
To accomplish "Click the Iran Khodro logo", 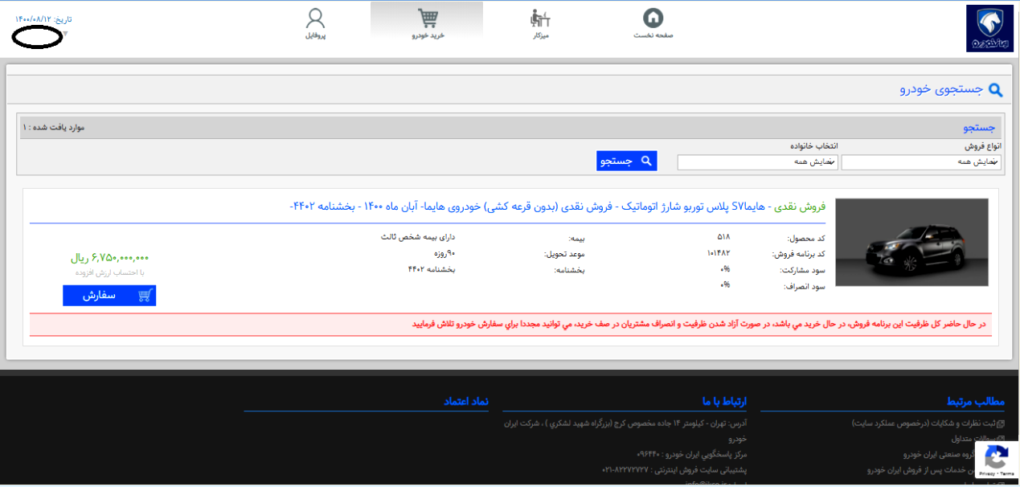I will pos(989,29).
